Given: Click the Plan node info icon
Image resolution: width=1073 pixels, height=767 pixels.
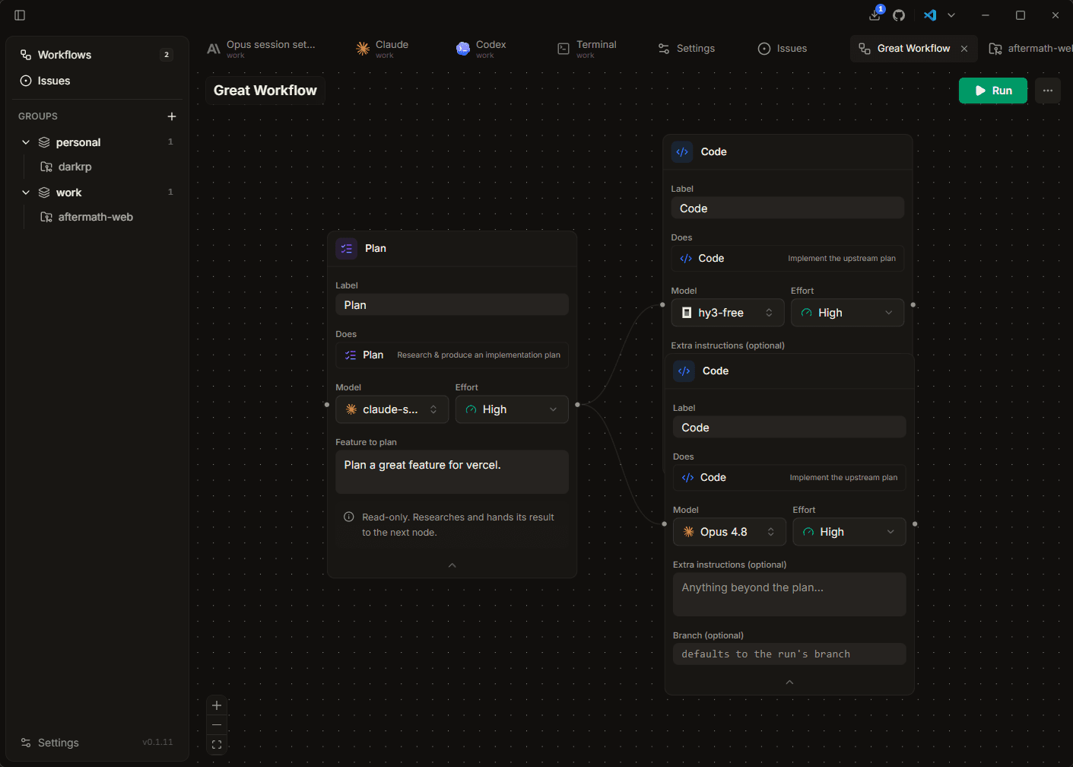Looking at the screenshot, I should (349, 517).
